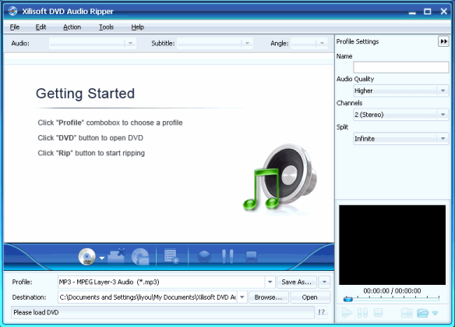
Task: Expand the Audio combobox
Action: [130, 43]
